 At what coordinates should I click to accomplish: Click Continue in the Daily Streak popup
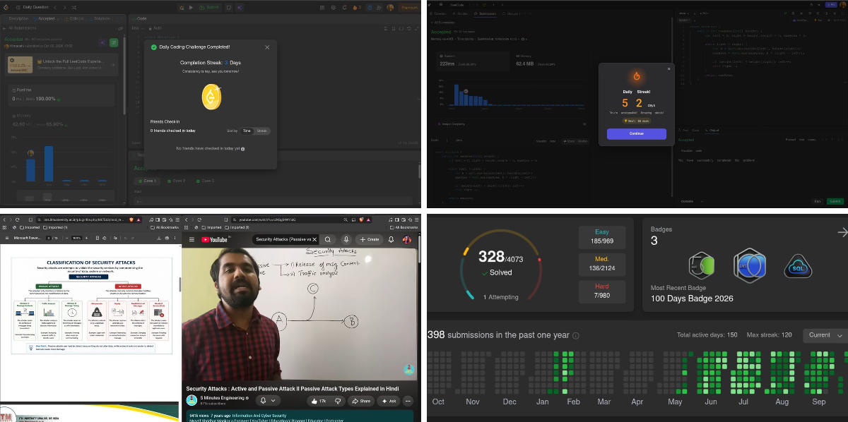tap(636, 133)
